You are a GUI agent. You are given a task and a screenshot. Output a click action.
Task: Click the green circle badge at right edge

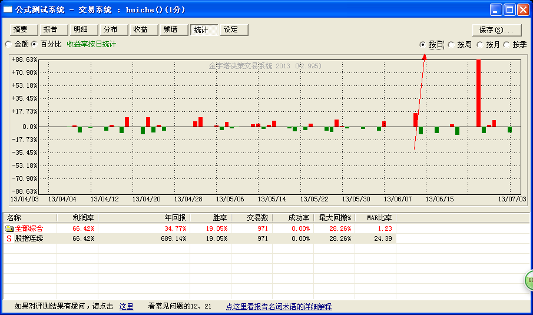click(x=528, y=281)
